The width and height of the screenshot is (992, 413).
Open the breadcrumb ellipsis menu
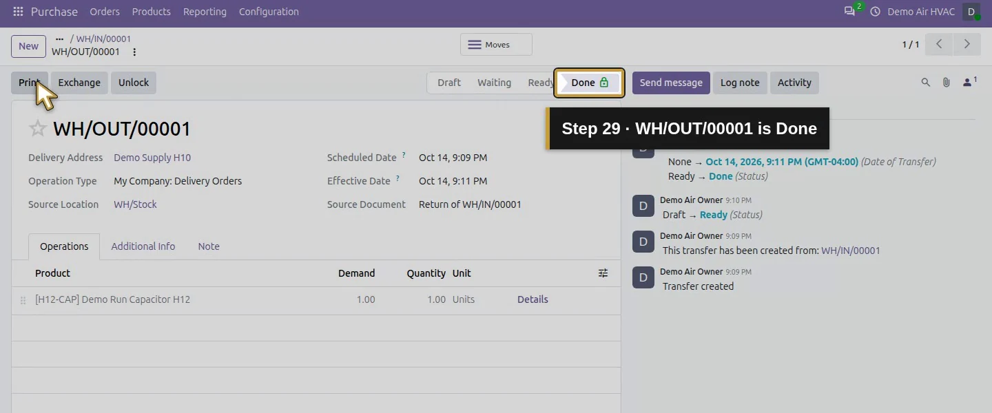pos(59,39)
